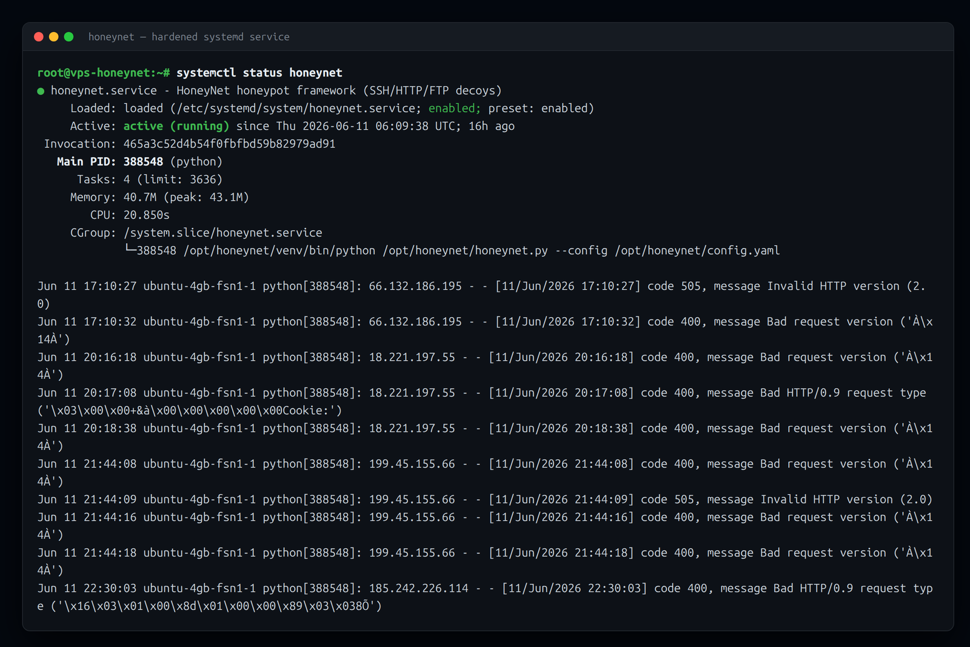Click the prompt 'root@vps-honeynet:~#'
This screenshot has width=970, height=647.
104,73
